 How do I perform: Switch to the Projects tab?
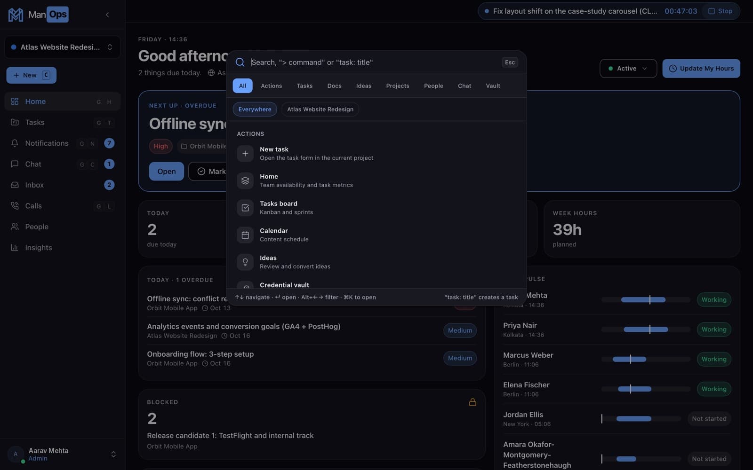[x=398, y=86]
